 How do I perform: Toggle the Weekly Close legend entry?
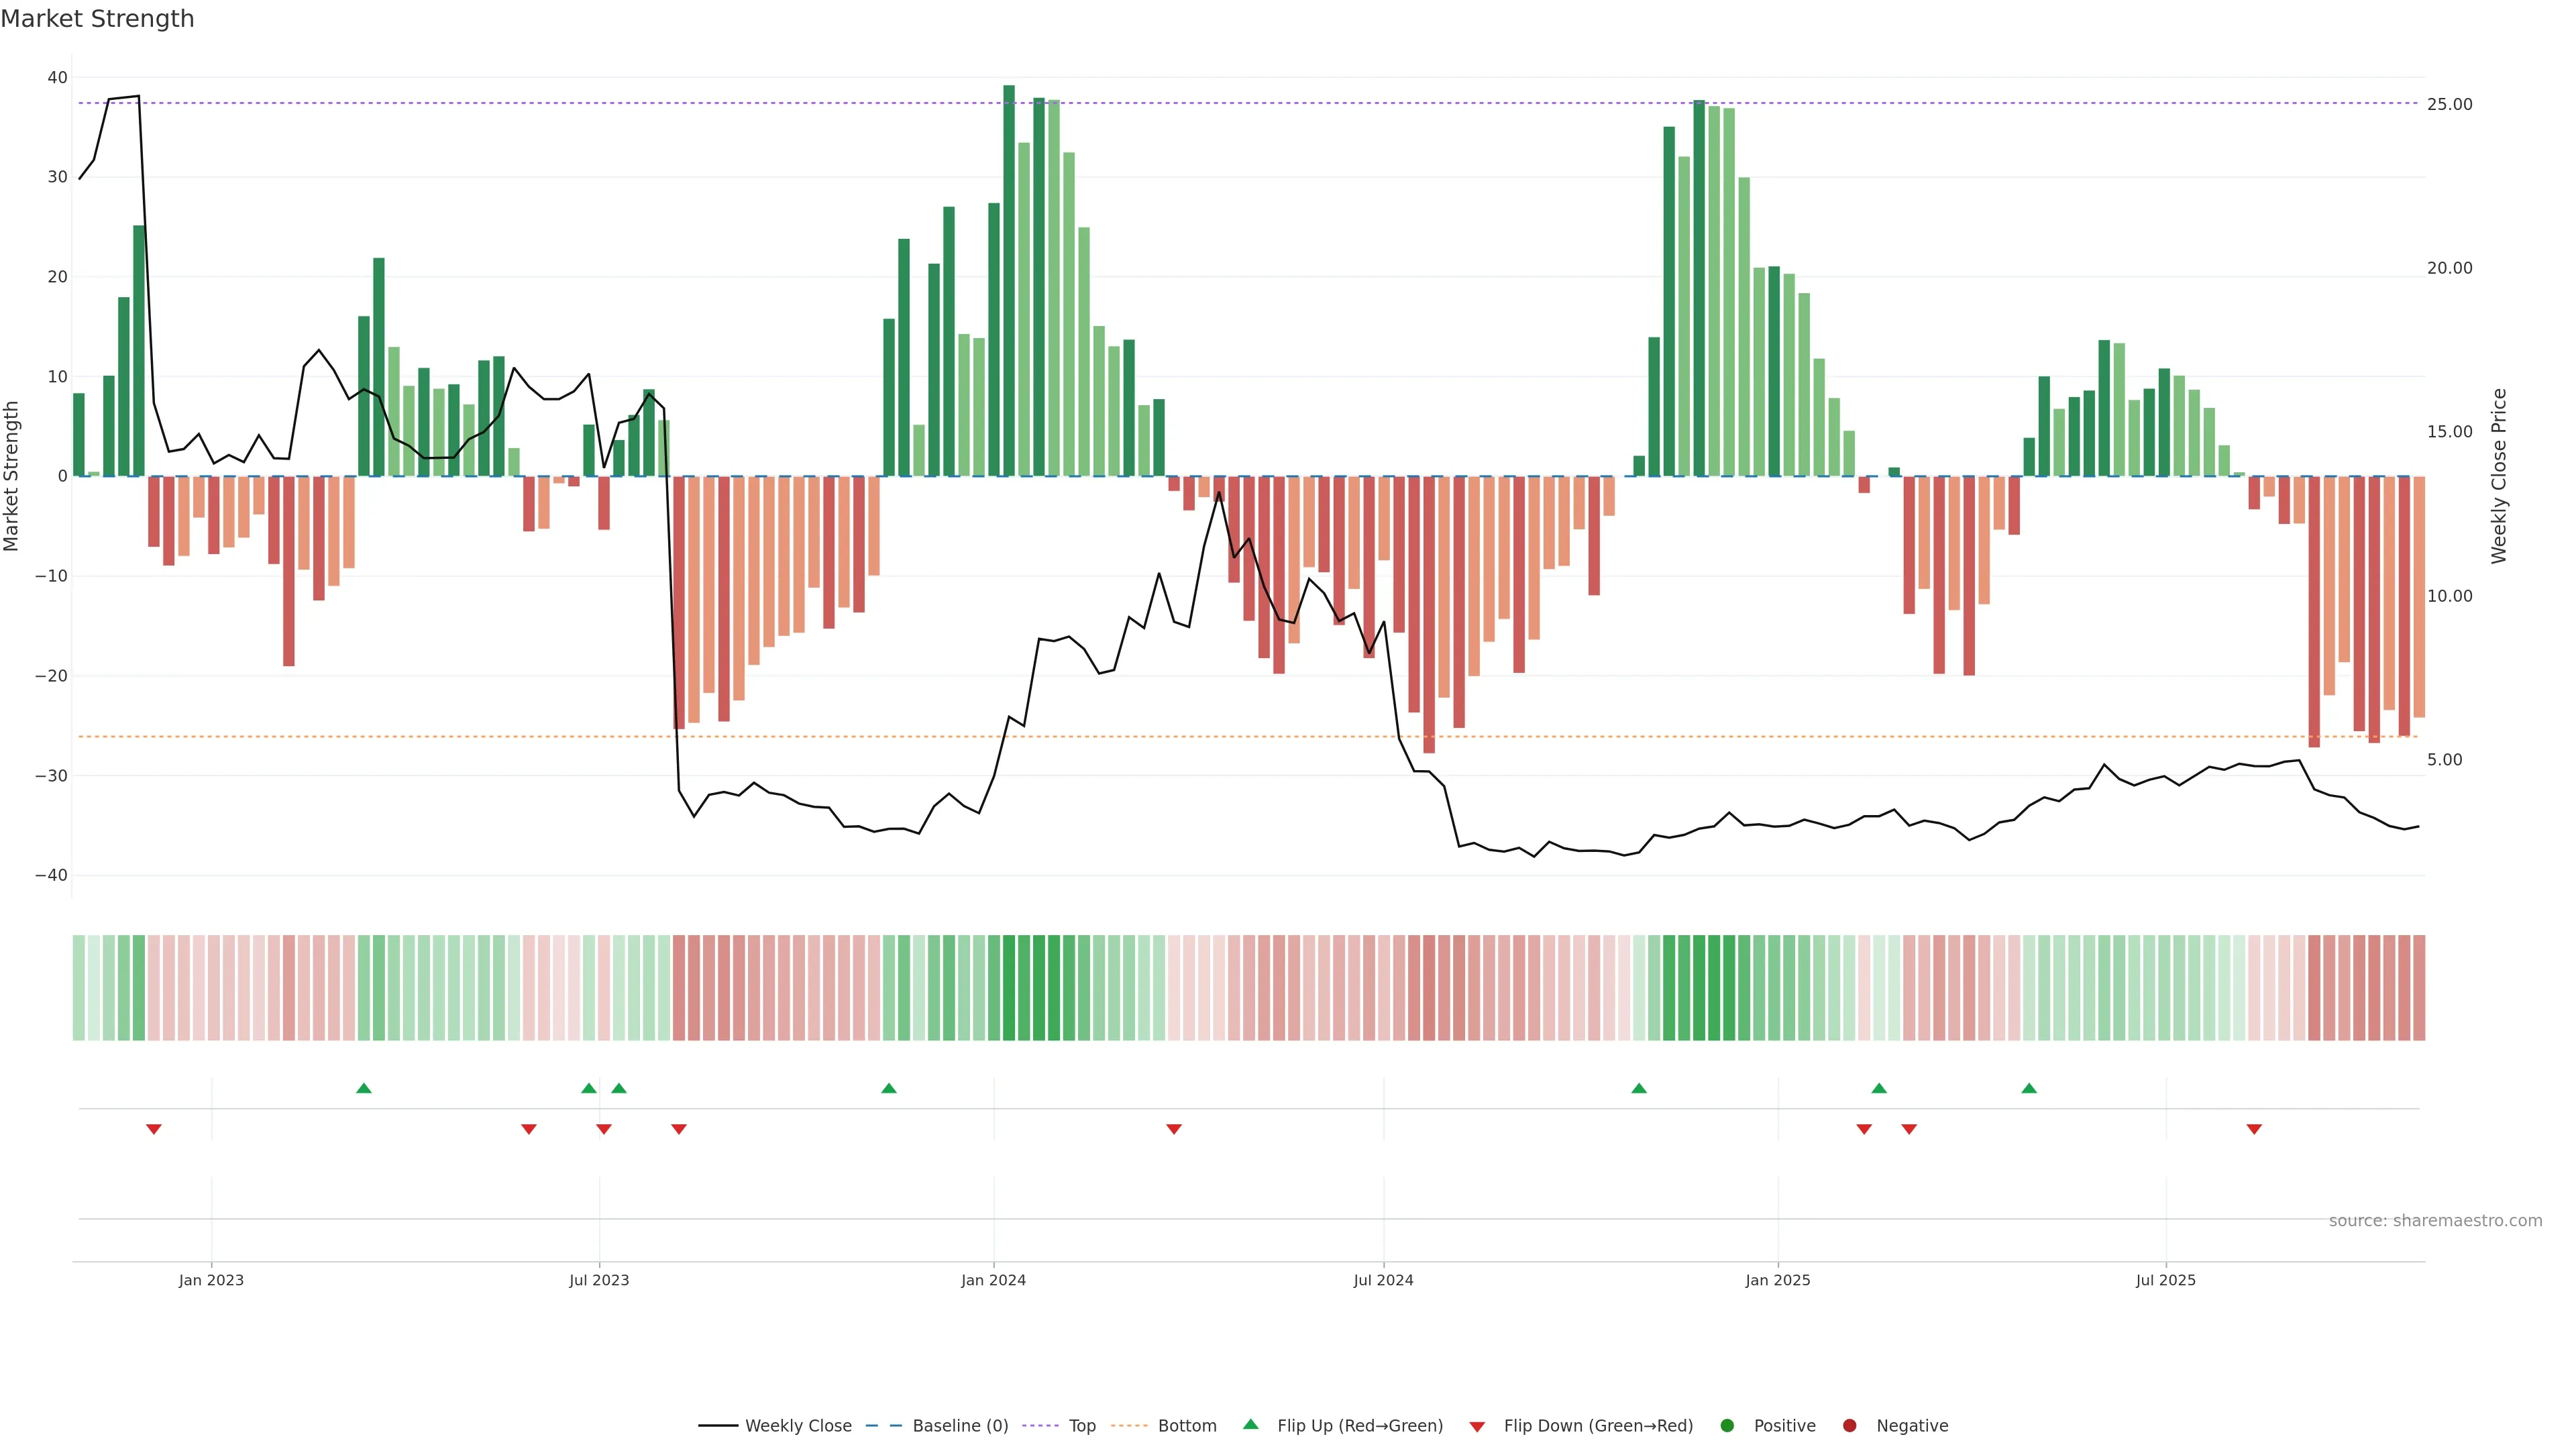797,1426
